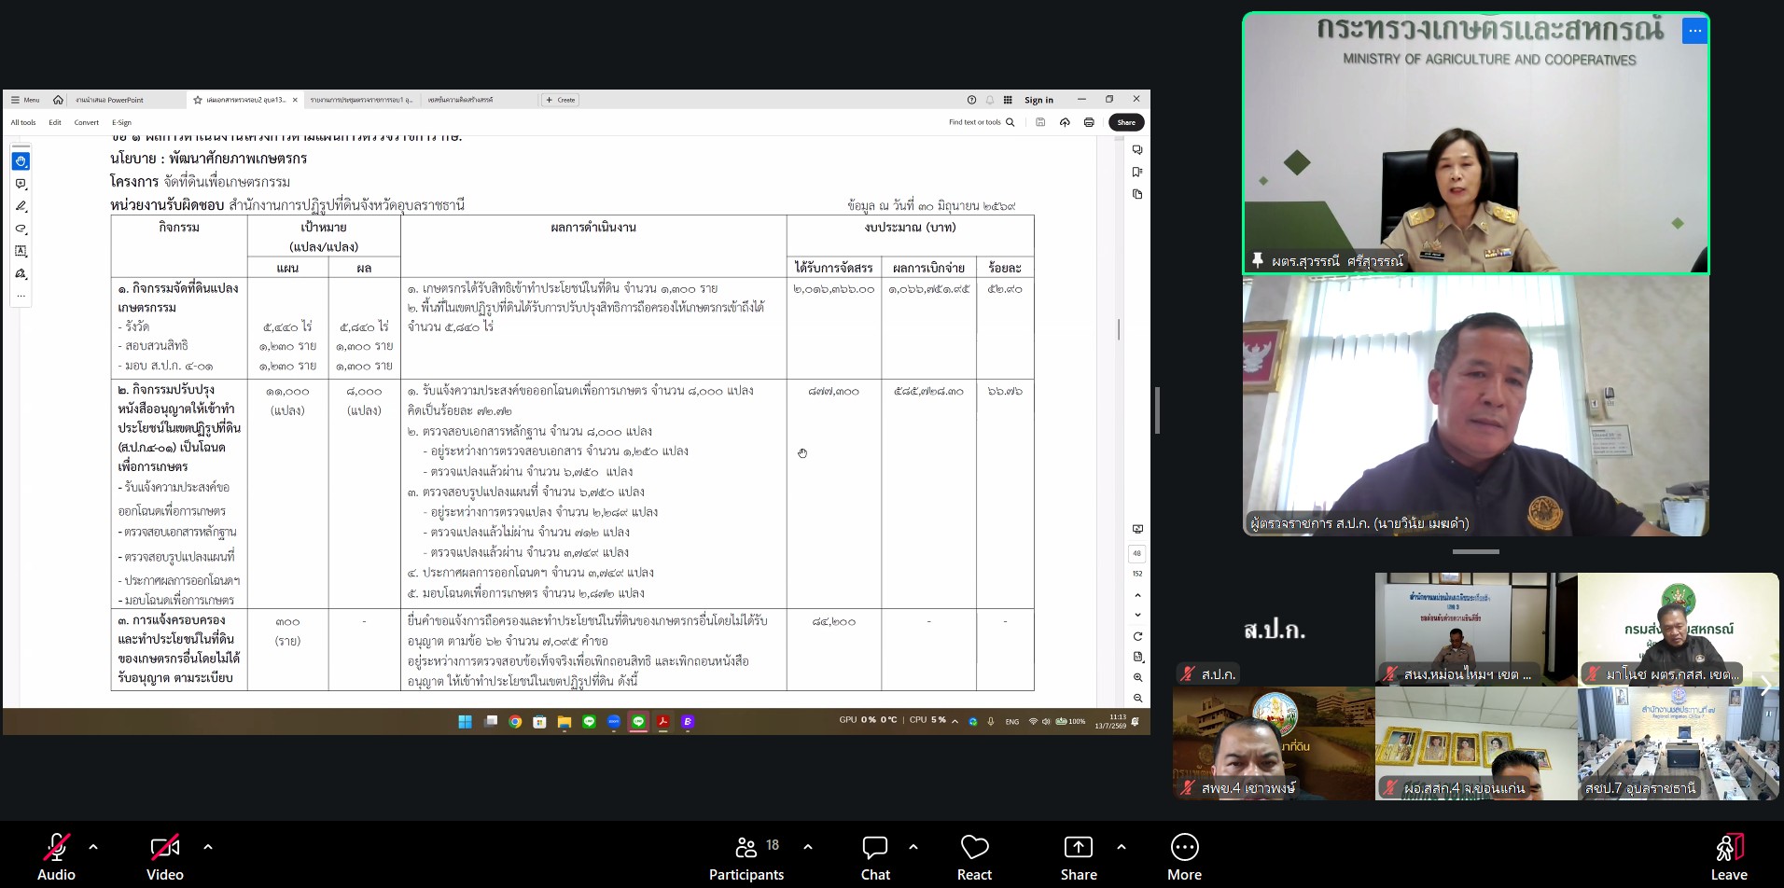
Task: Open the Convert menu item
Action: 87,122
